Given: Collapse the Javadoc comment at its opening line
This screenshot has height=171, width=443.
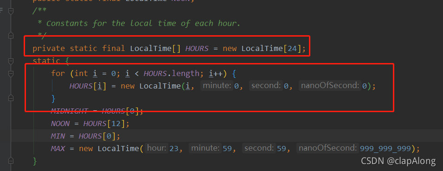Looking at the screenshot, I should click(x=11, y=11).
